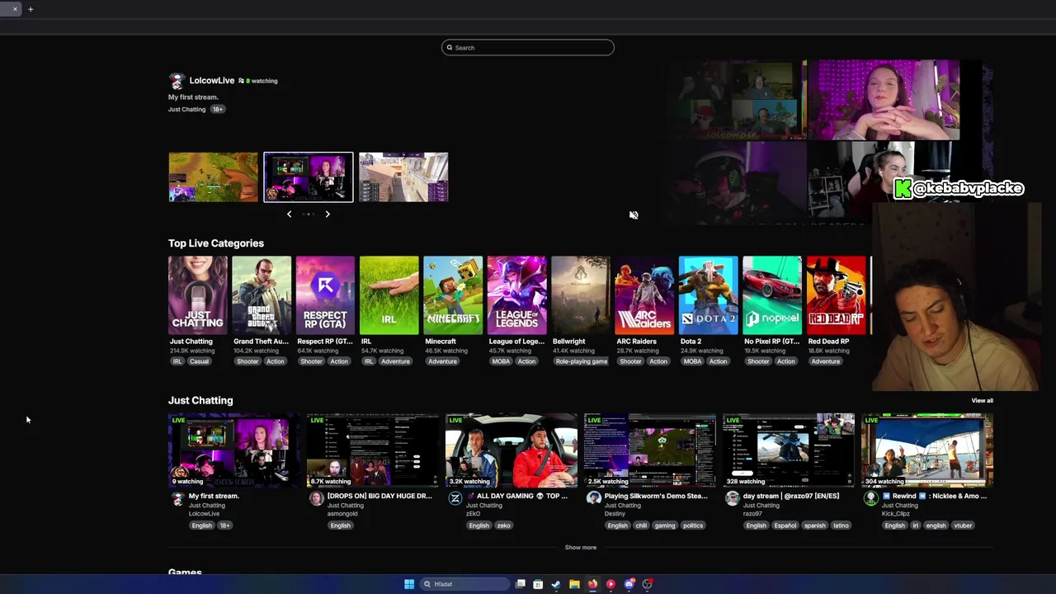
Task: Select the third carousel thumbnail
Action: [403, 177]
